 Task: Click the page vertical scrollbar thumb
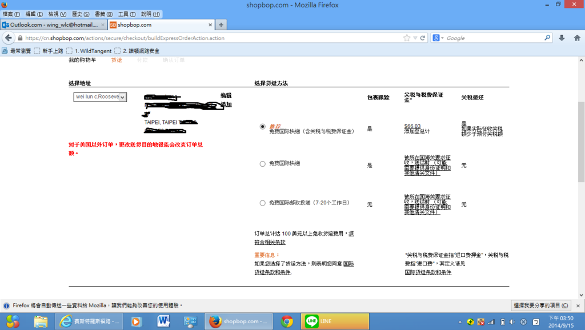pyautogui.click(x=581, y=142)
